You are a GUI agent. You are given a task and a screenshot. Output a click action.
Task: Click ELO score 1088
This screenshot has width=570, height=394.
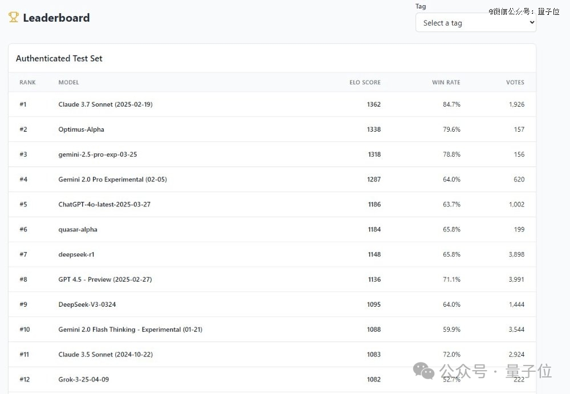(374, 330)
